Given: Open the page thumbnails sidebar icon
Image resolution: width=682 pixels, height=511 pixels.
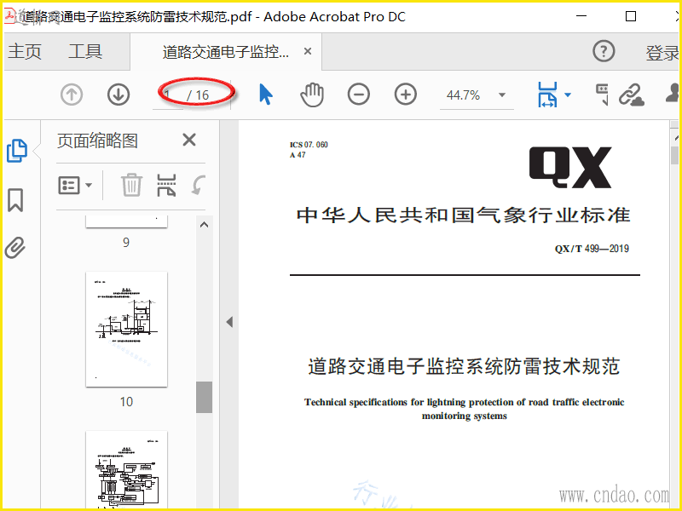Looking at the screenshot, I should click(17, 151).
